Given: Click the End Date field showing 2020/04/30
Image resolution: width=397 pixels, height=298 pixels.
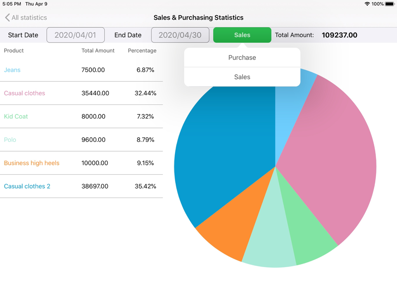Looking at the screenshot, I should point(180,35).
